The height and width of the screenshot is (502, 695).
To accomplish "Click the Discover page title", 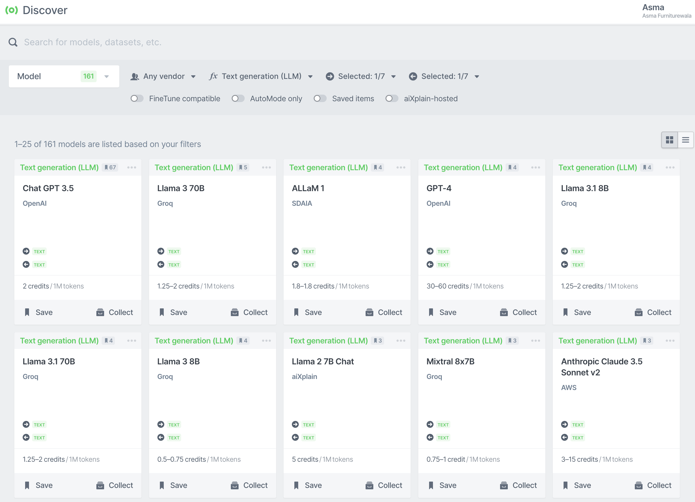I will click(45, 10).
